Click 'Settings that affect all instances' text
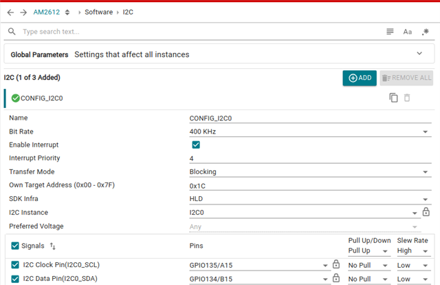 (x=132, y=54)
